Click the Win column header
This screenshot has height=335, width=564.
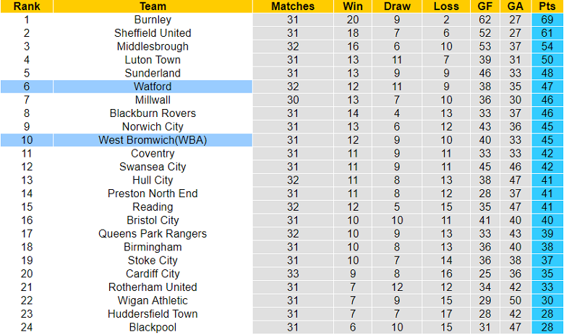point(353,6)
